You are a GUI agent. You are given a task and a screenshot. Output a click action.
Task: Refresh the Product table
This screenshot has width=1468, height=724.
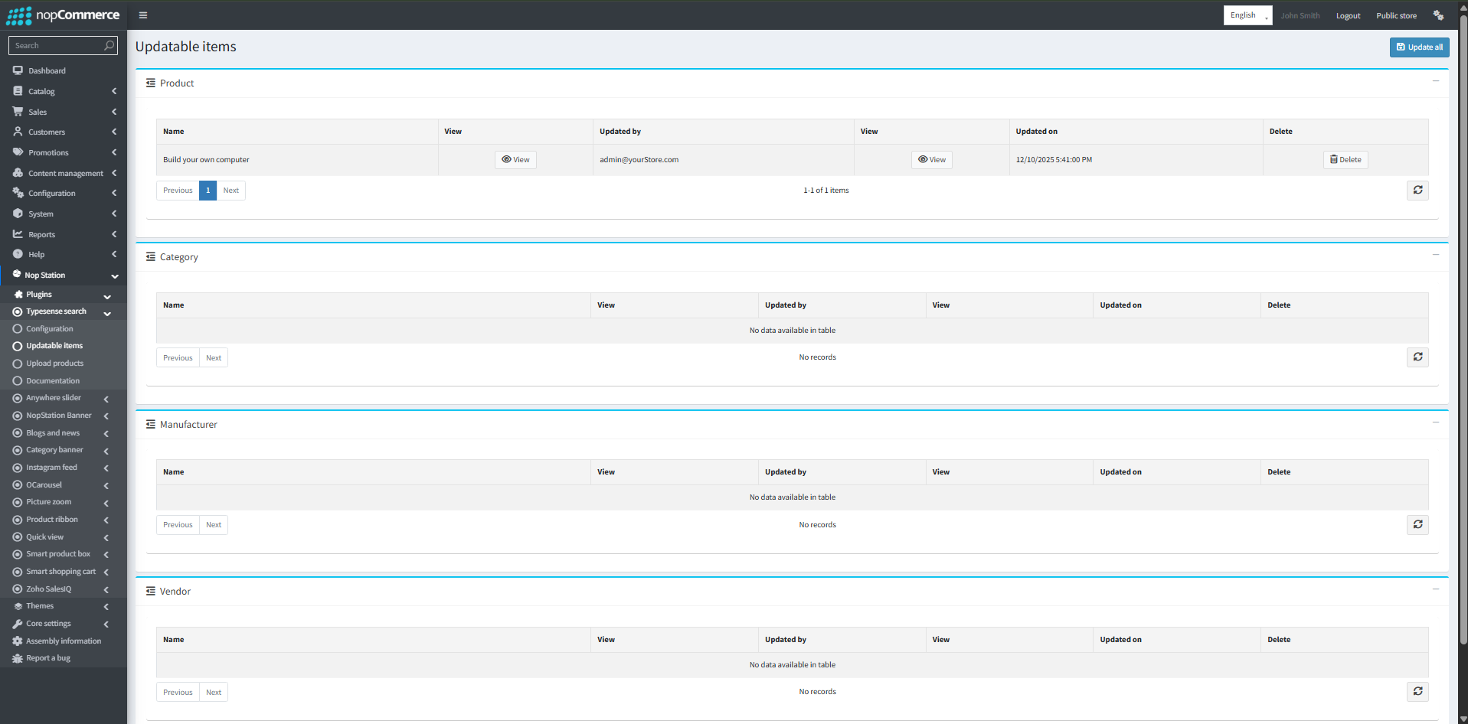point(1417,191)
